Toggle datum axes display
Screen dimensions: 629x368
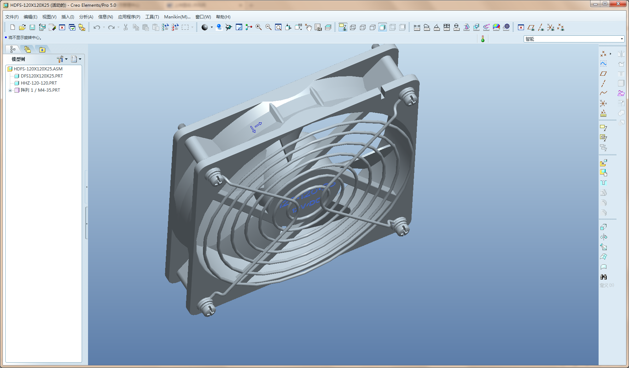(x=541, y=27)
